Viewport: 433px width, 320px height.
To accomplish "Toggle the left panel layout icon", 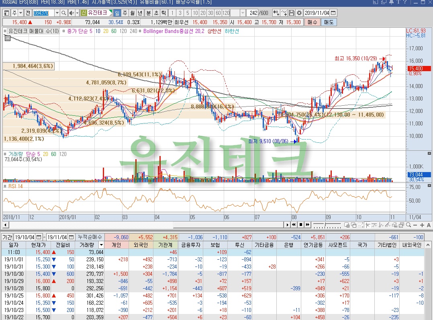I will click(6, 13).
